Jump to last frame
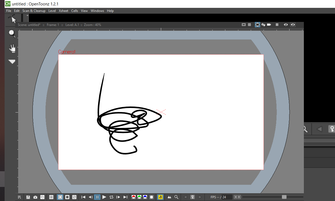 coord(125,197)
